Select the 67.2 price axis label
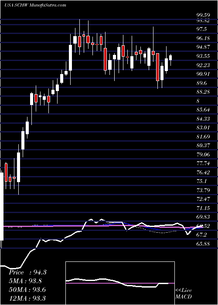This screenshot has height=305, width=218. [x=201, y=235]
